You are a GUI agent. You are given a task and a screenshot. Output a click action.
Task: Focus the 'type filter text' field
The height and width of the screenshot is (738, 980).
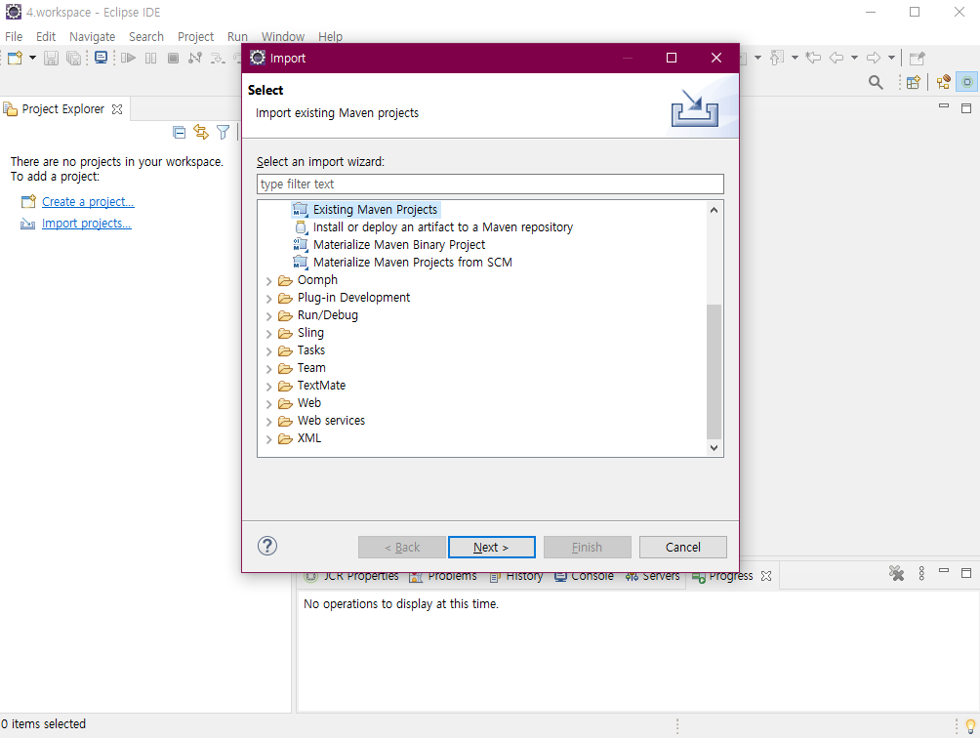[490, 184]
